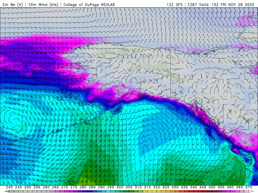Click the 340 value on the color scale
Viewport: 258px width, 193px height.
(x=193, y=187)
